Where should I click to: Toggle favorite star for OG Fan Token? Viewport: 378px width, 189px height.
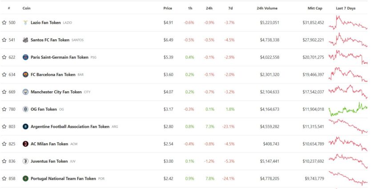[x=4, y=109]
